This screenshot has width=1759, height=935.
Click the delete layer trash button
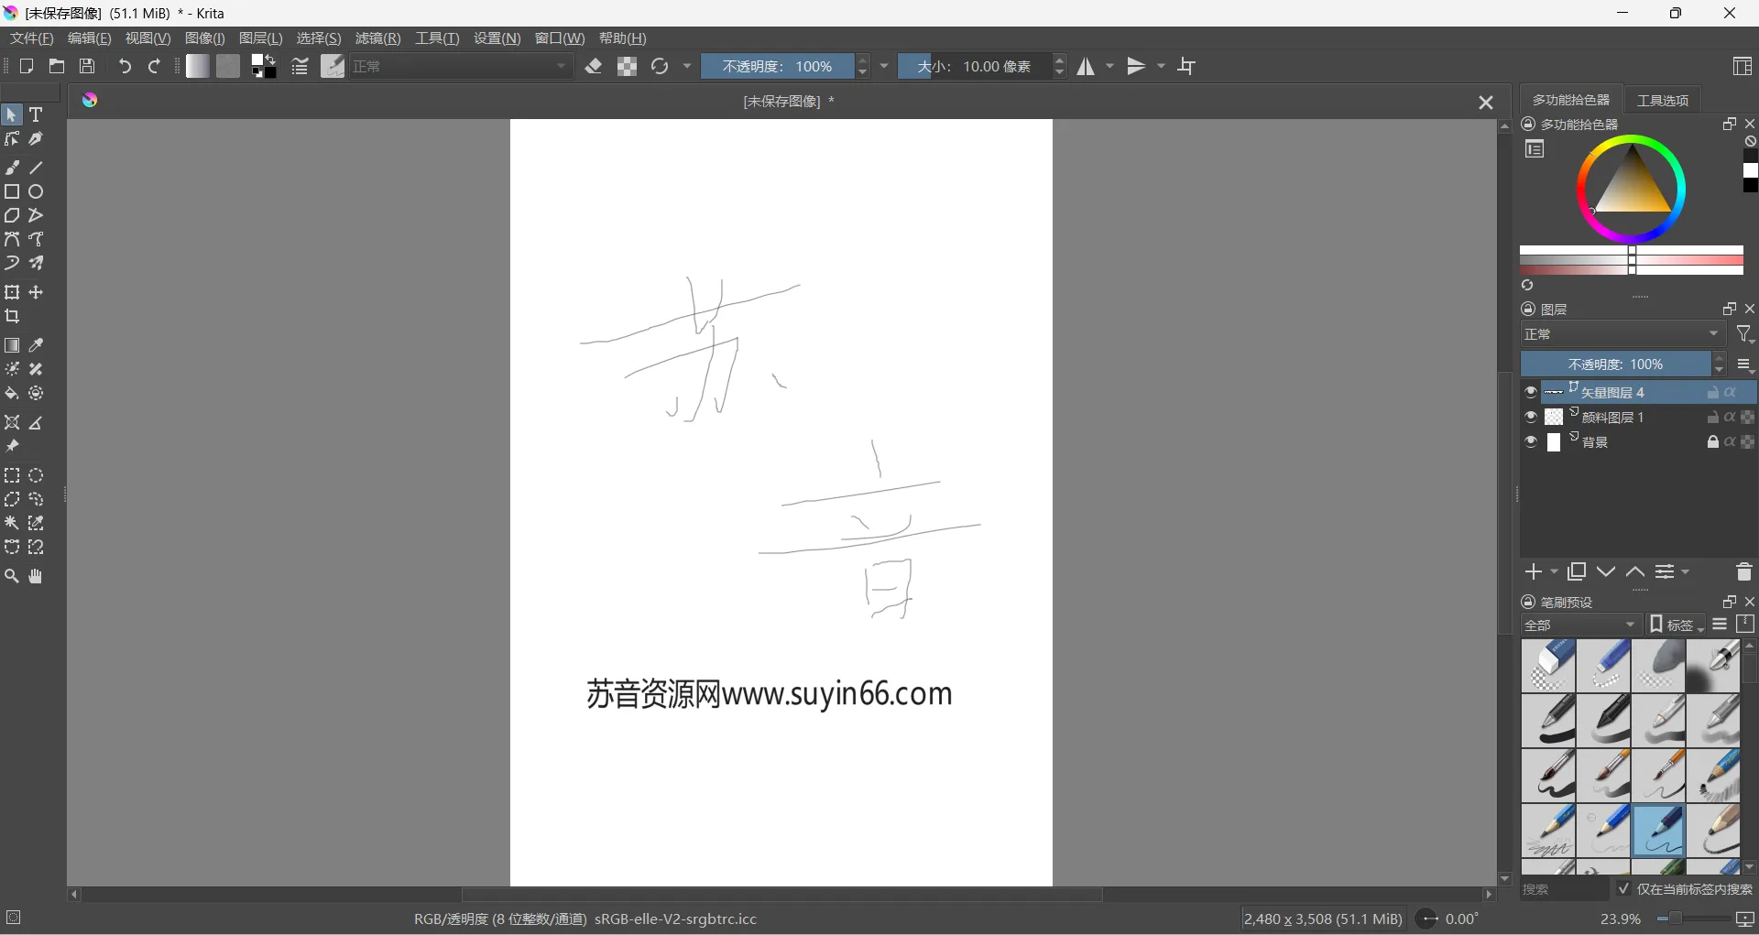tap(1744, 571)
